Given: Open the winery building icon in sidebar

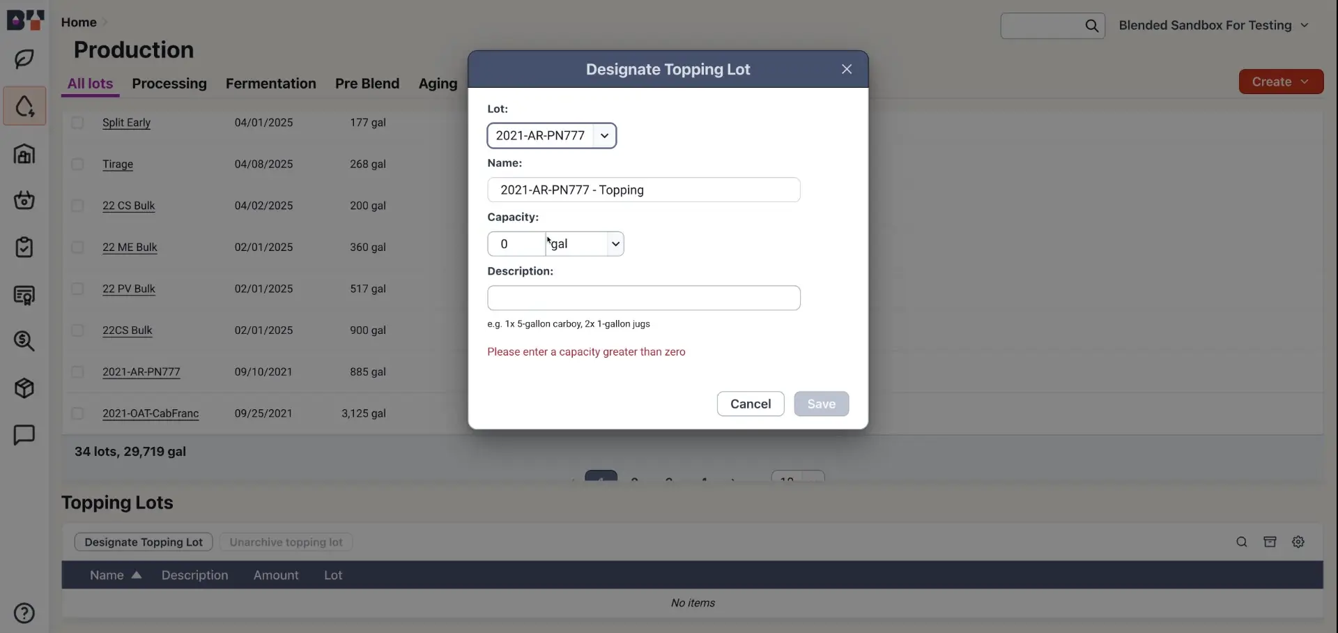Looking at the screenshot, I should coord(24,153).
